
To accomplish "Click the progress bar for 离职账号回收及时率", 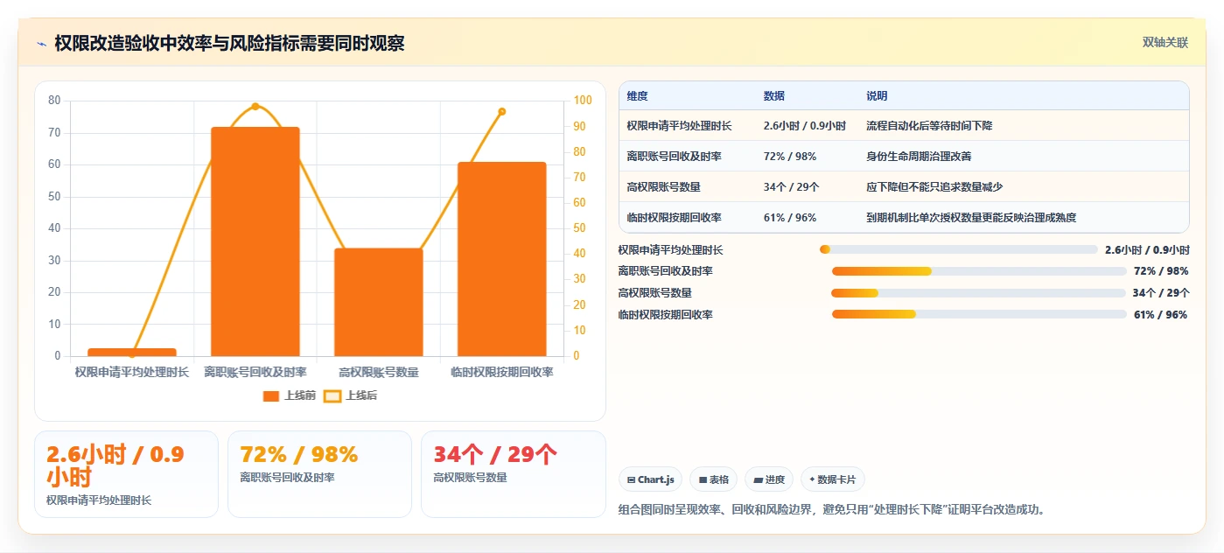I will 979,271.
